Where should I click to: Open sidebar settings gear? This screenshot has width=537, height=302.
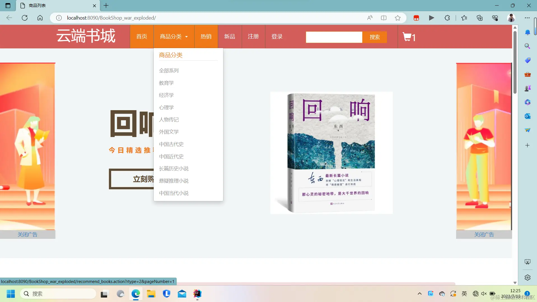tap(527, 277)
